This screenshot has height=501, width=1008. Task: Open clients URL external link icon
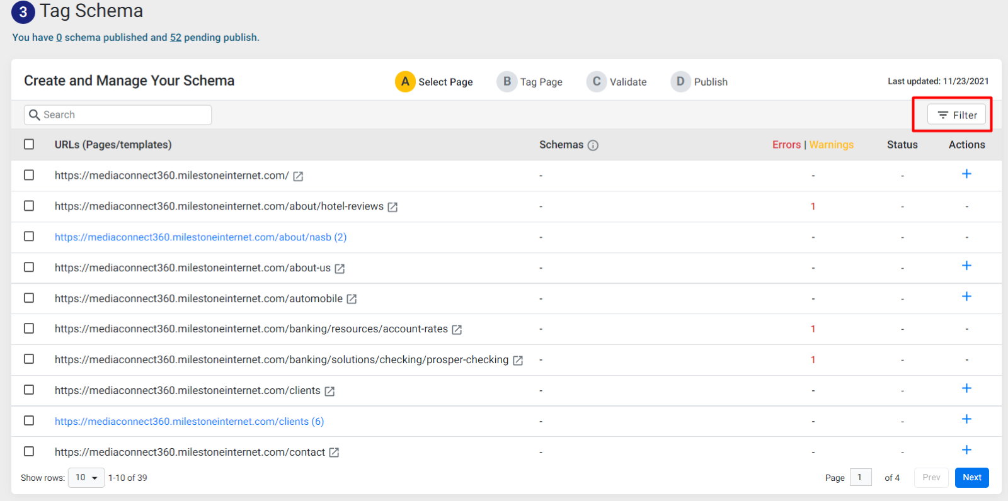click(329, 391)
